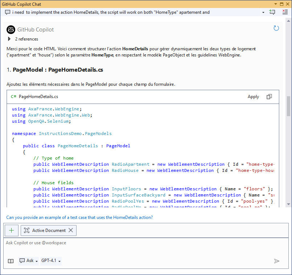Viewport: 292px width, 275px height.
Task: Open the chat thread history dropdown
Action: point(263,12)
